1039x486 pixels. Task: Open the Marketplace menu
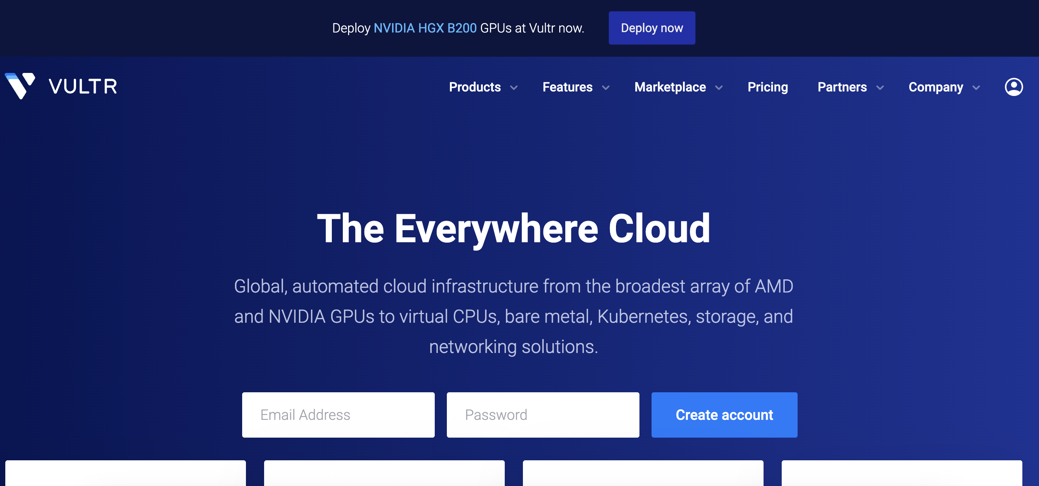(670, 87)
